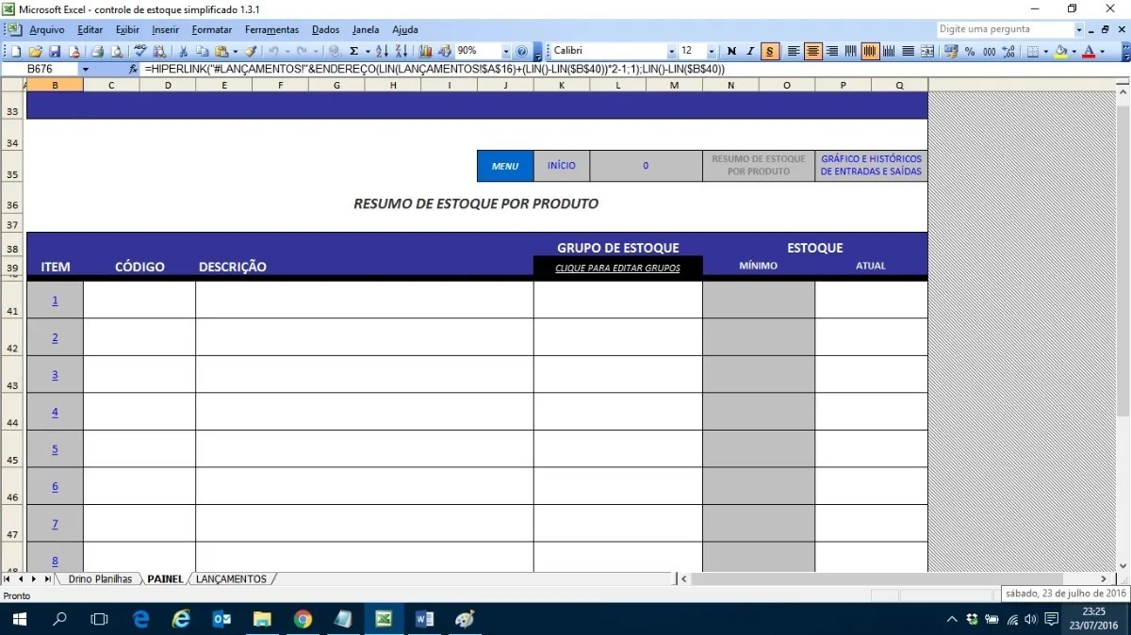Open the font color dropdown arrow

click(1103, 51)
